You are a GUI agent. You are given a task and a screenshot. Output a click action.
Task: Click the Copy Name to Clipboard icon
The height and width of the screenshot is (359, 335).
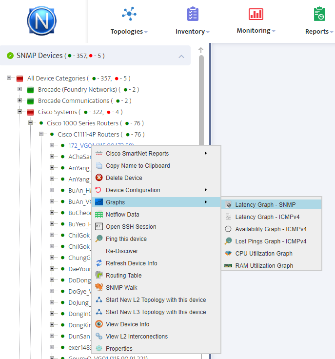coord(99,165)
